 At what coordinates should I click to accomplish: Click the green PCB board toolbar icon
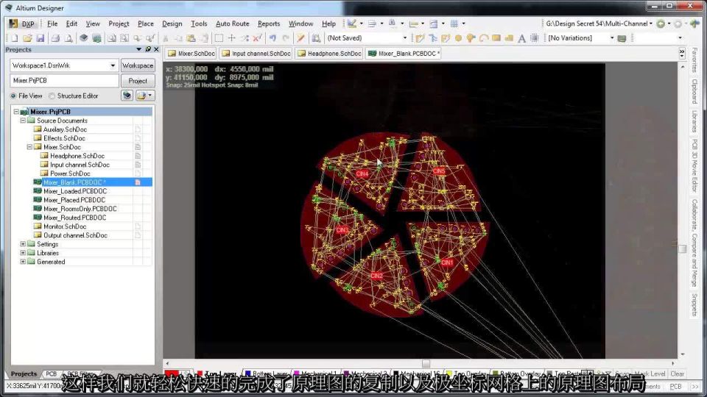coord(96,38)
